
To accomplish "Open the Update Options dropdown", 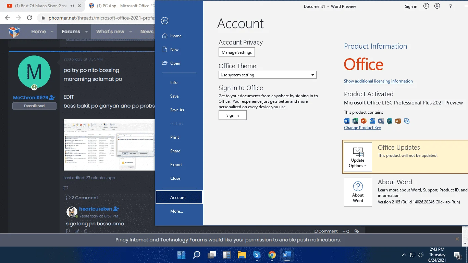I will 358,157.
